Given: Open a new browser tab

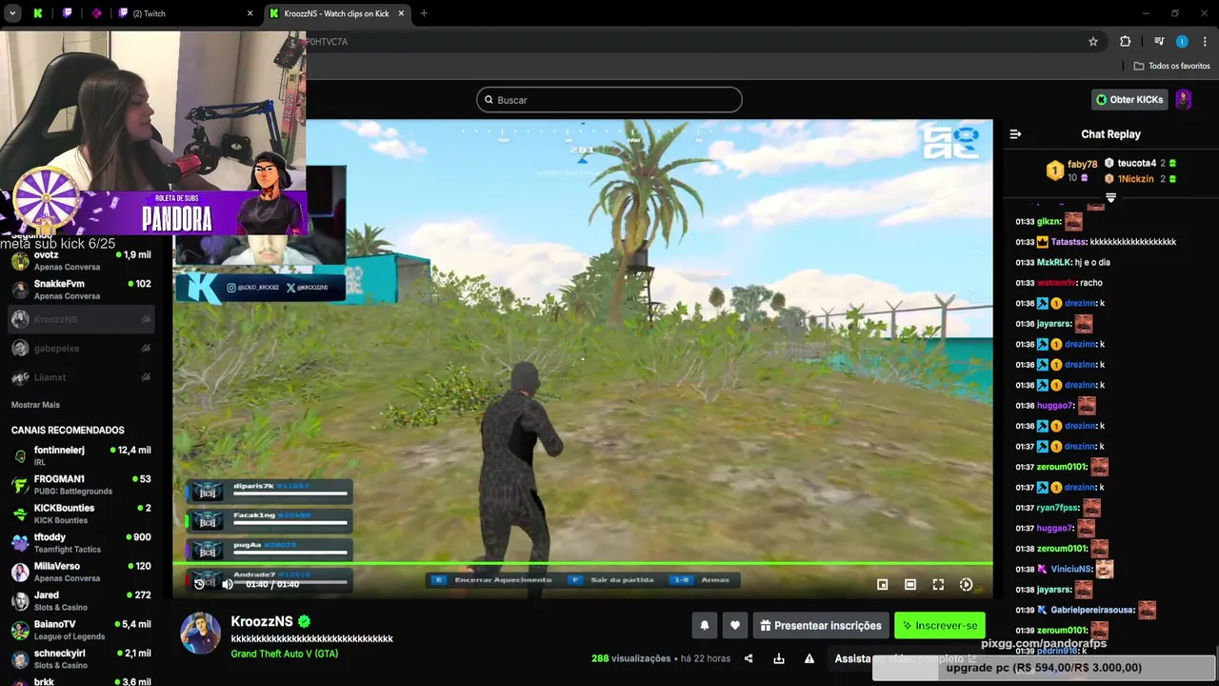Looking at the screenshot, I should click(424, 13).
